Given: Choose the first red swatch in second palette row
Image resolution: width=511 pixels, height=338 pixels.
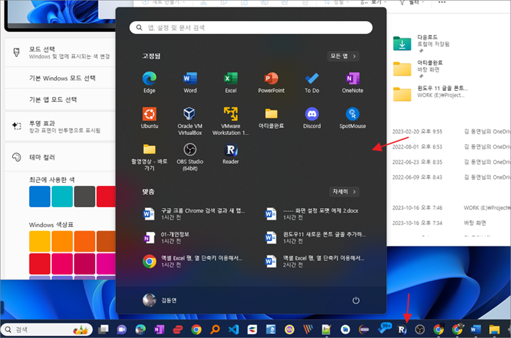Looking at the screenshot, I should click(40, 264).
